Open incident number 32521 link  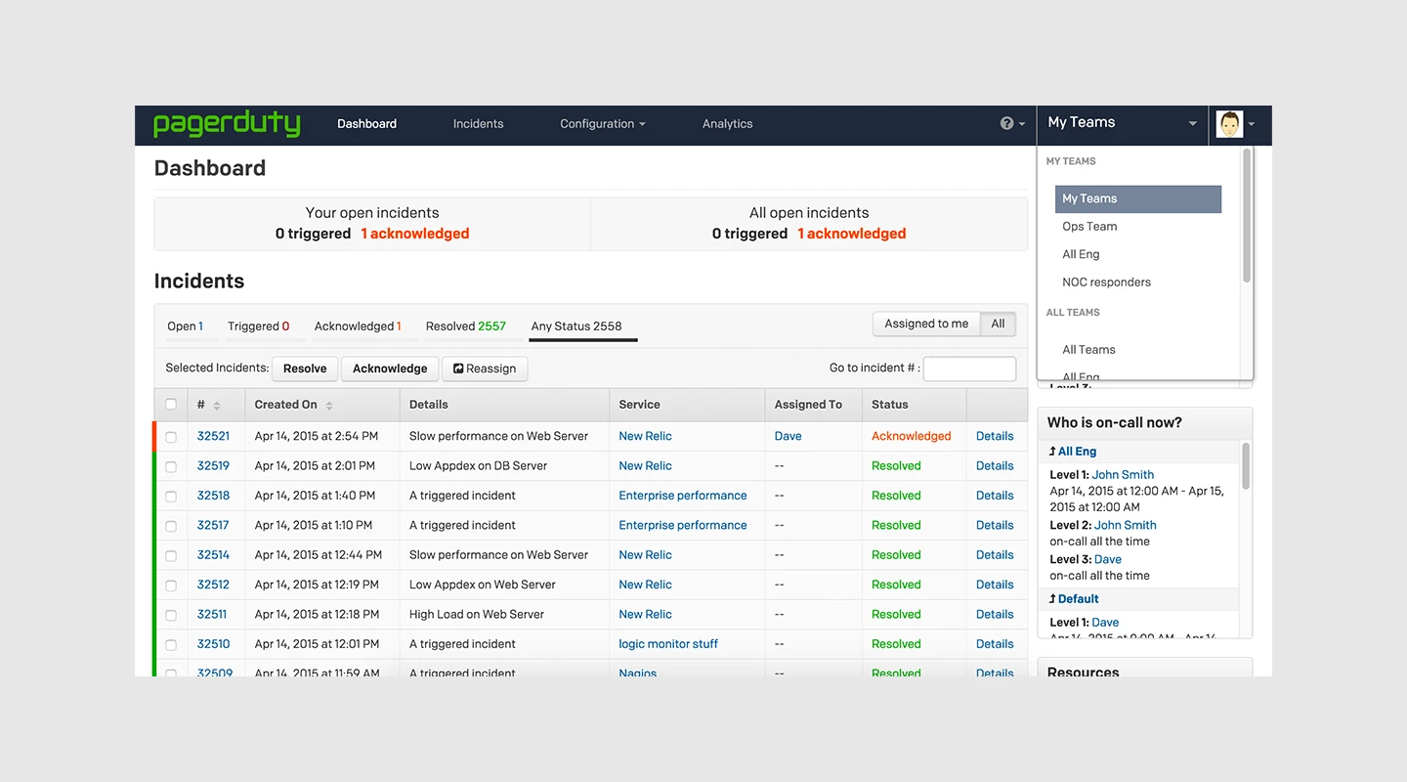coord(213,436)
